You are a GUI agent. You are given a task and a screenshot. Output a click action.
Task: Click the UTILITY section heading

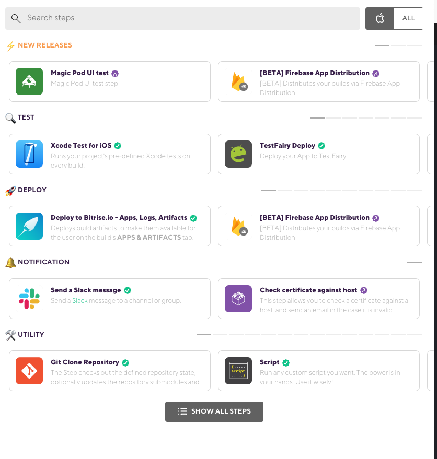(31, 335)
